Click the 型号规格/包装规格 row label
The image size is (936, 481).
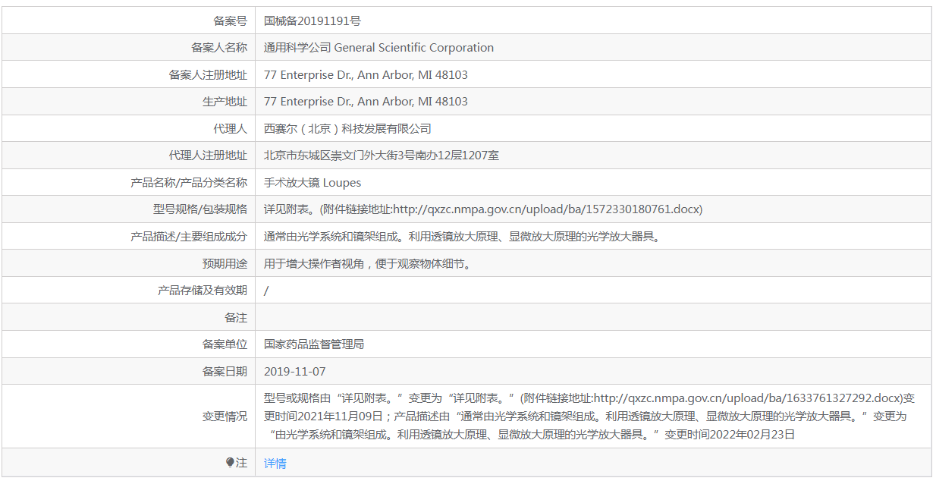pos(199,209)
